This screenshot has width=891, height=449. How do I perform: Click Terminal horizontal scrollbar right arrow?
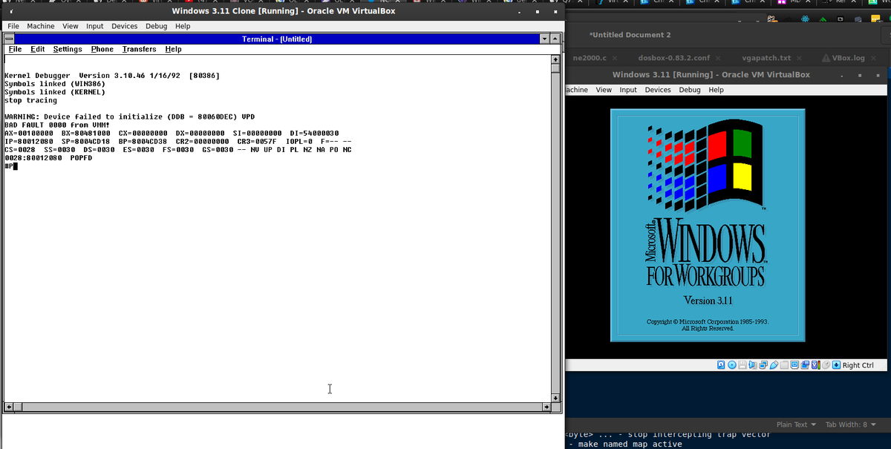(546, 407)
